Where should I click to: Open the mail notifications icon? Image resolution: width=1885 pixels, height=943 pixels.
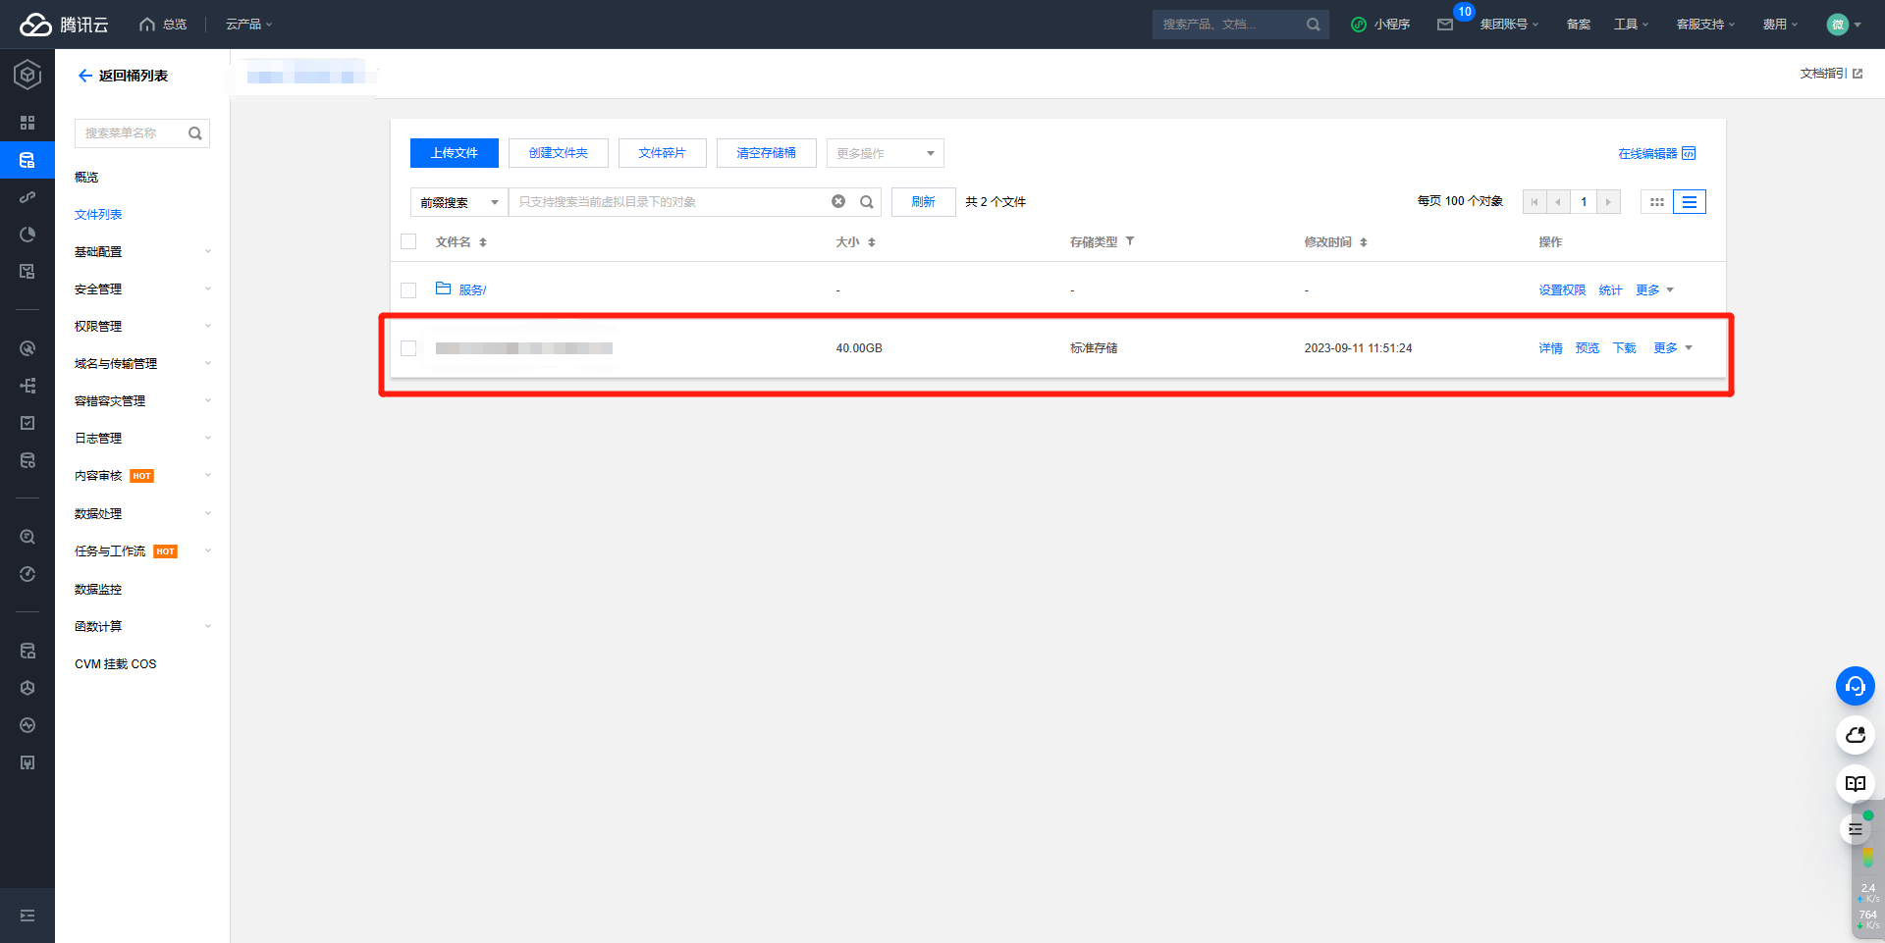1445,25
